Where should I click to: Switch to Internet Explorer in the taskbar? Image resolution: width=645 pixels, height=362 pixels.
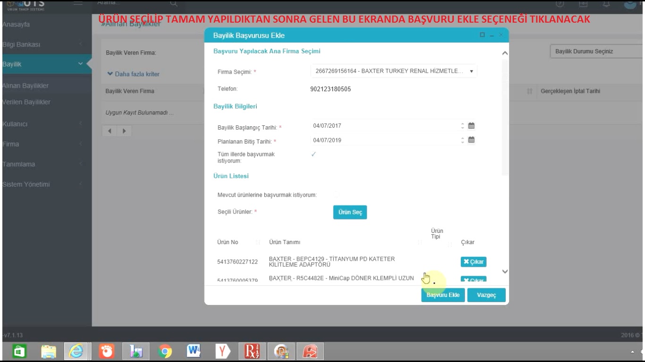click(76, 351)
